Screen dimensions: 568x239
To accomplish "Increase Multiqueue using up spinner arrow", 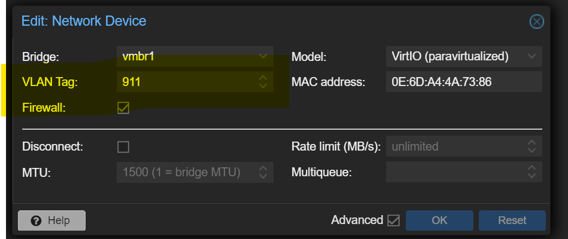I will point(531,168).
